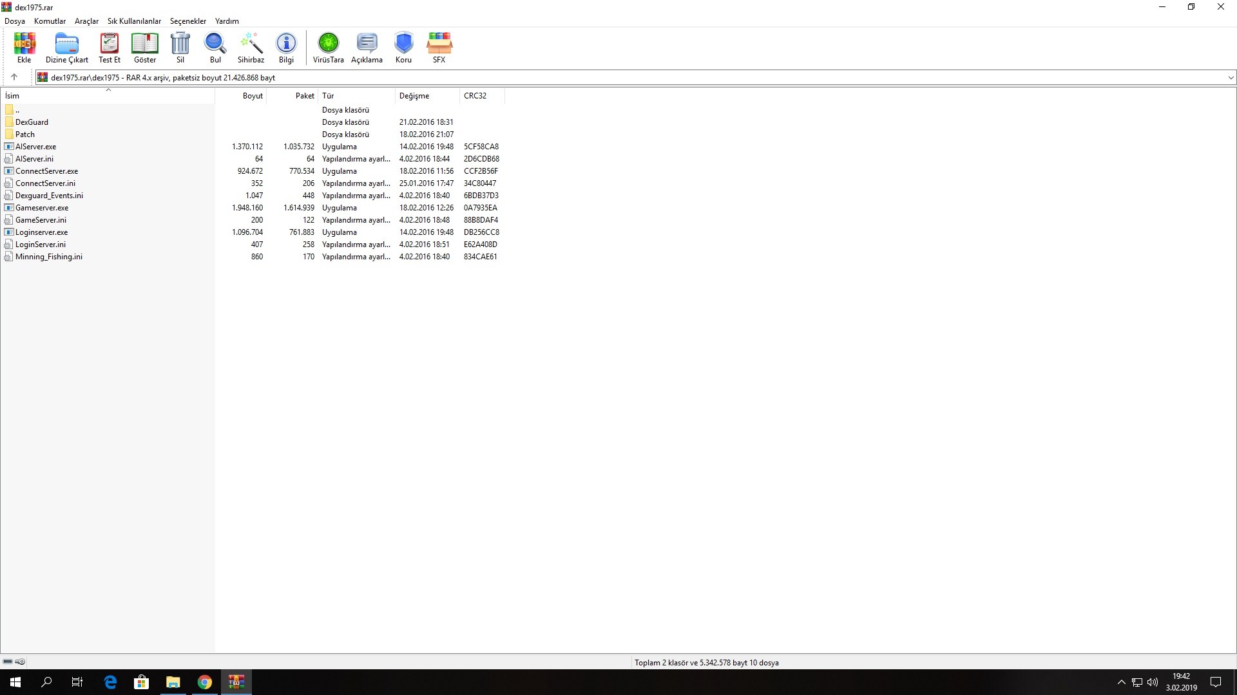
Task: Sort by CRC32 column header
Action: click(x=482, y=96)
